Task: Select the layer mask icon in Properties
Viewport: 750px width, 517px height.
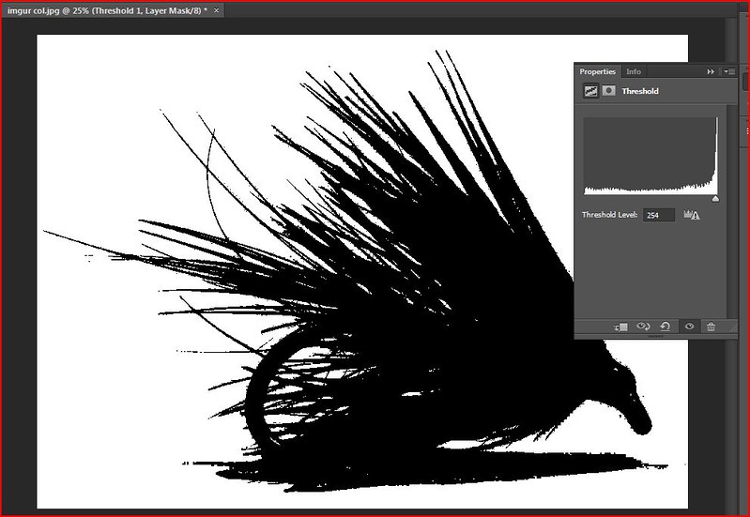Action: 609,91
